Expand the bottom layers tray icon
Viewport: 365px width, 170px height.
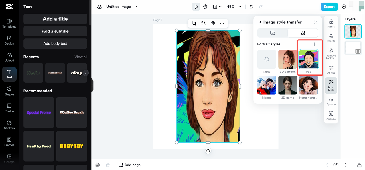pyautogui.click(x=359, y=165)
